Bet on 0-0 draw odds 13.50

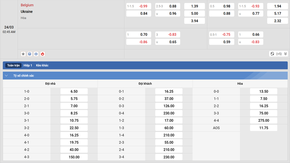click(264, 92)
